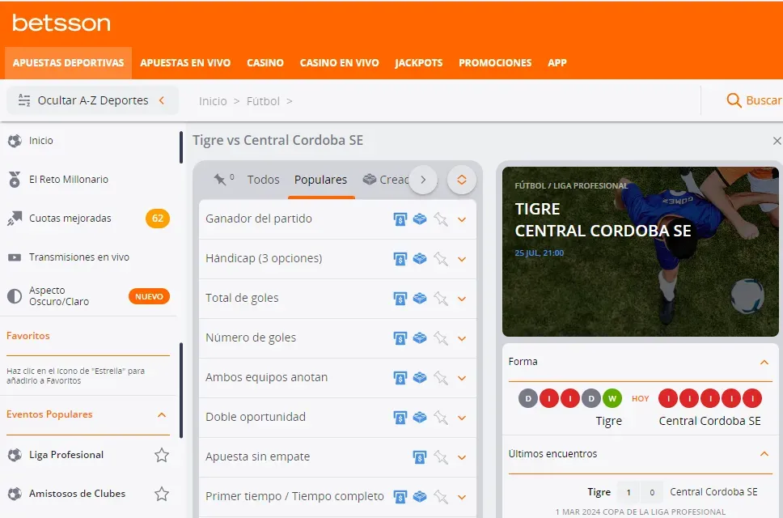This screenshot has height=518, width=783.
Task: Click bet builder icon on Total de goles
Action: 420,298
